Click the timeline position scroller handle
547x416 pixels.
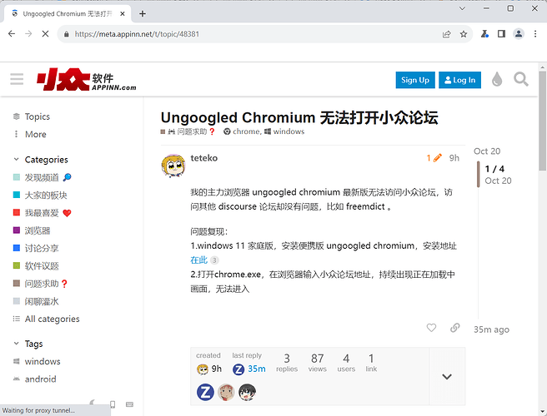(x=479, y=175)
